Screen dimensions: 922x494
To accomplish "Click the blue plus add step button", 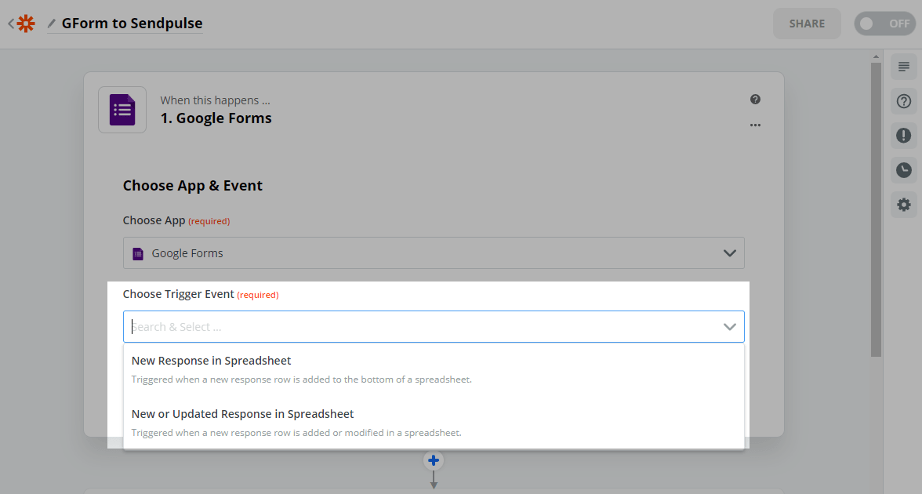I will 433,460.
